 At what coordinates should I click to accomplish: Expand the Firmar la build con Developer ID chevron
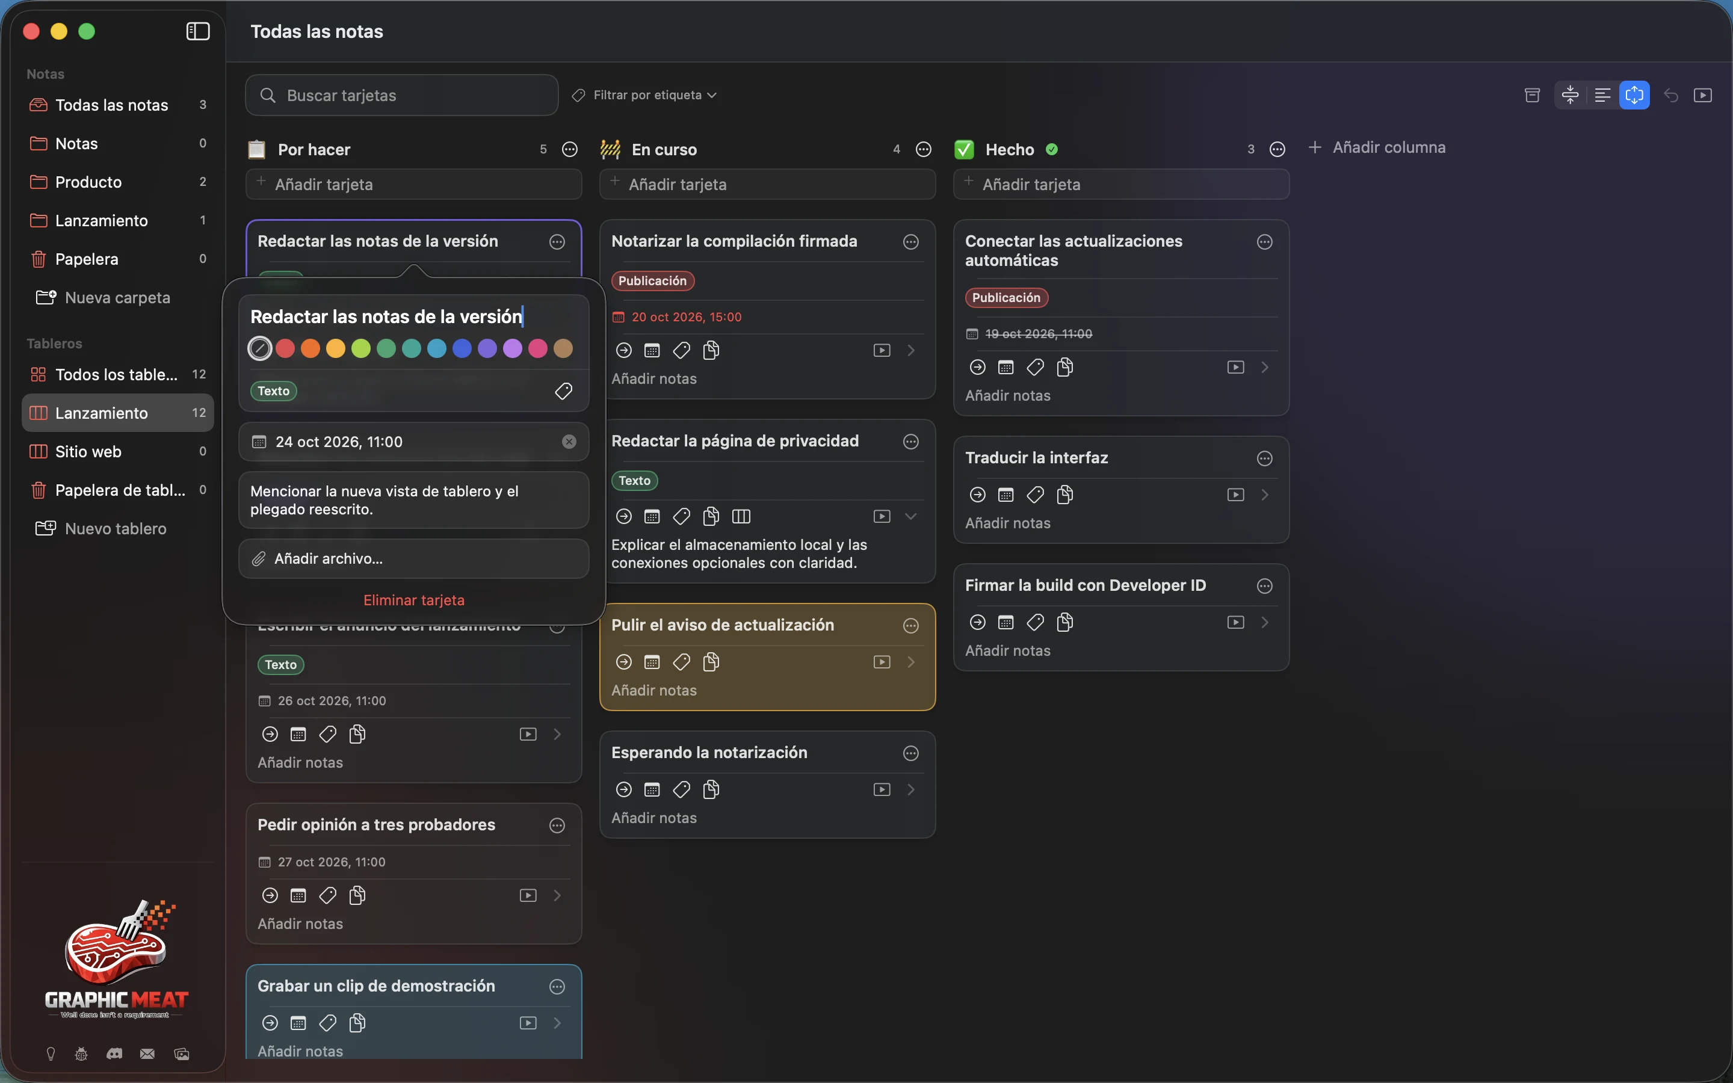point(1265,623)
